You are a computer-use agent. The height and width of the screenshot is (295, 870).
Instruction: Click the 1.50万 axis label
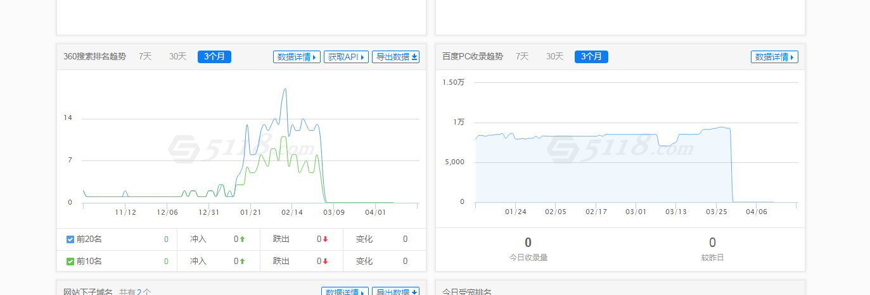pos(454,82)
